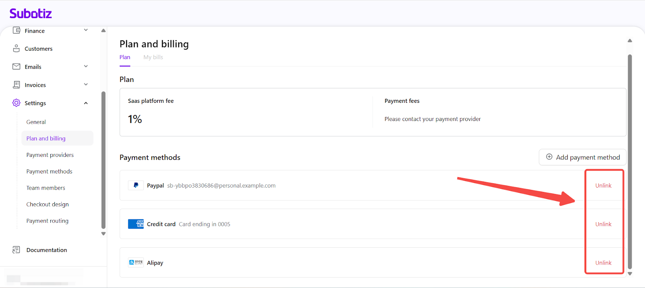Select the Plan tab
The width and height of the screenshot is (645, 288).
tap(125, 57)
